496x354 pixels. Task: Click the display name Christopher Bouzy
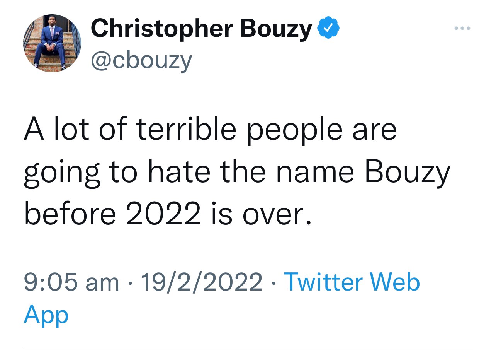click(x=201, y=29)
